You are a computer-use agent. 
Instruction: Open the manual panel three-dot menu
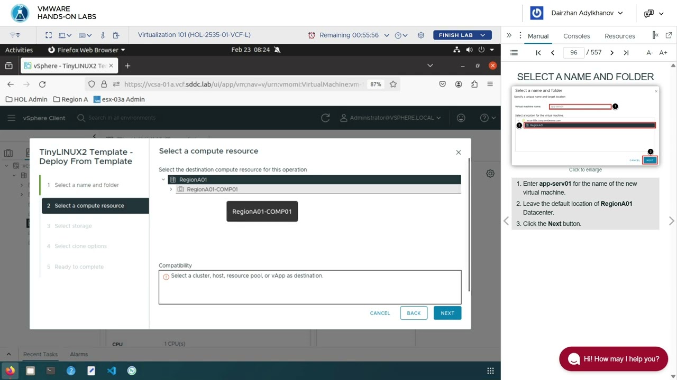(x=521, y=35)
